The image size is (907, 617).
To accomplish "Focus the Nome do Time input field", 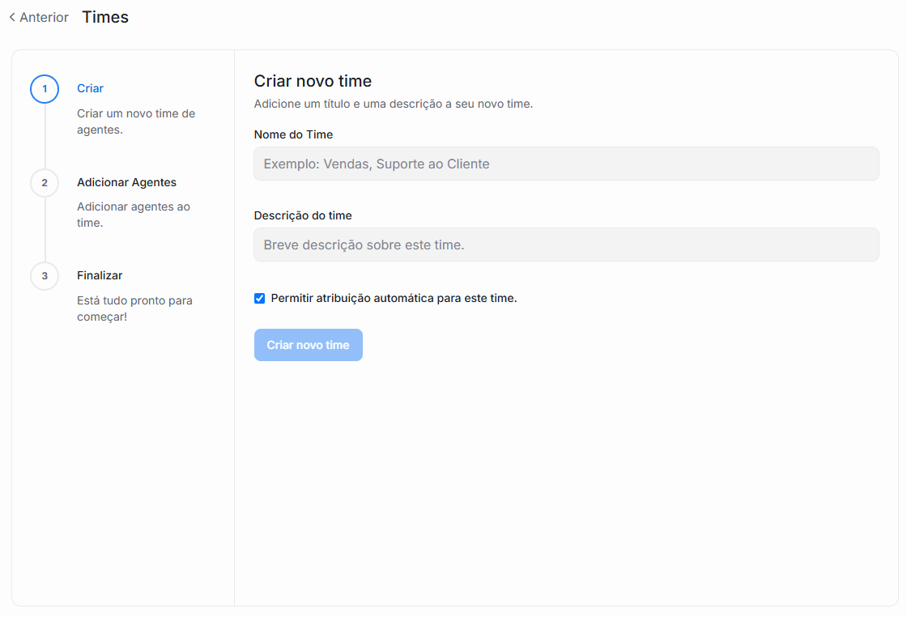I will tap(566, 164).
